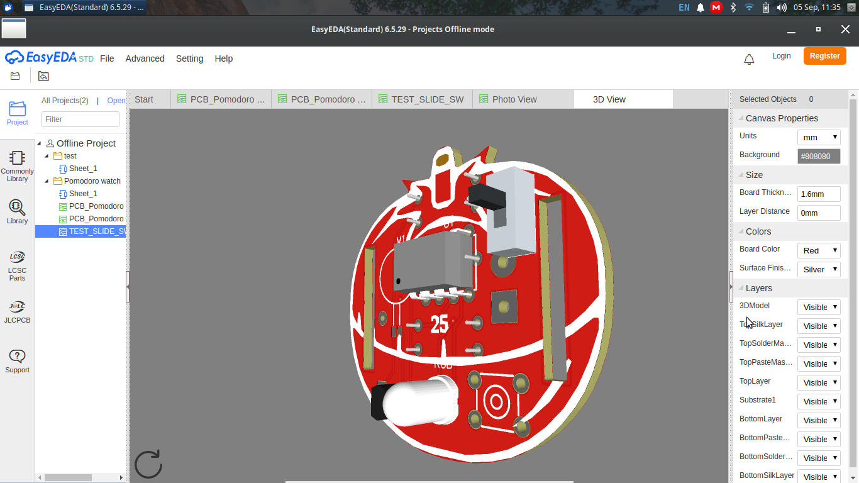Collapse the Pomodoro watch project tree
859x483 pixels.
[46, 180]
